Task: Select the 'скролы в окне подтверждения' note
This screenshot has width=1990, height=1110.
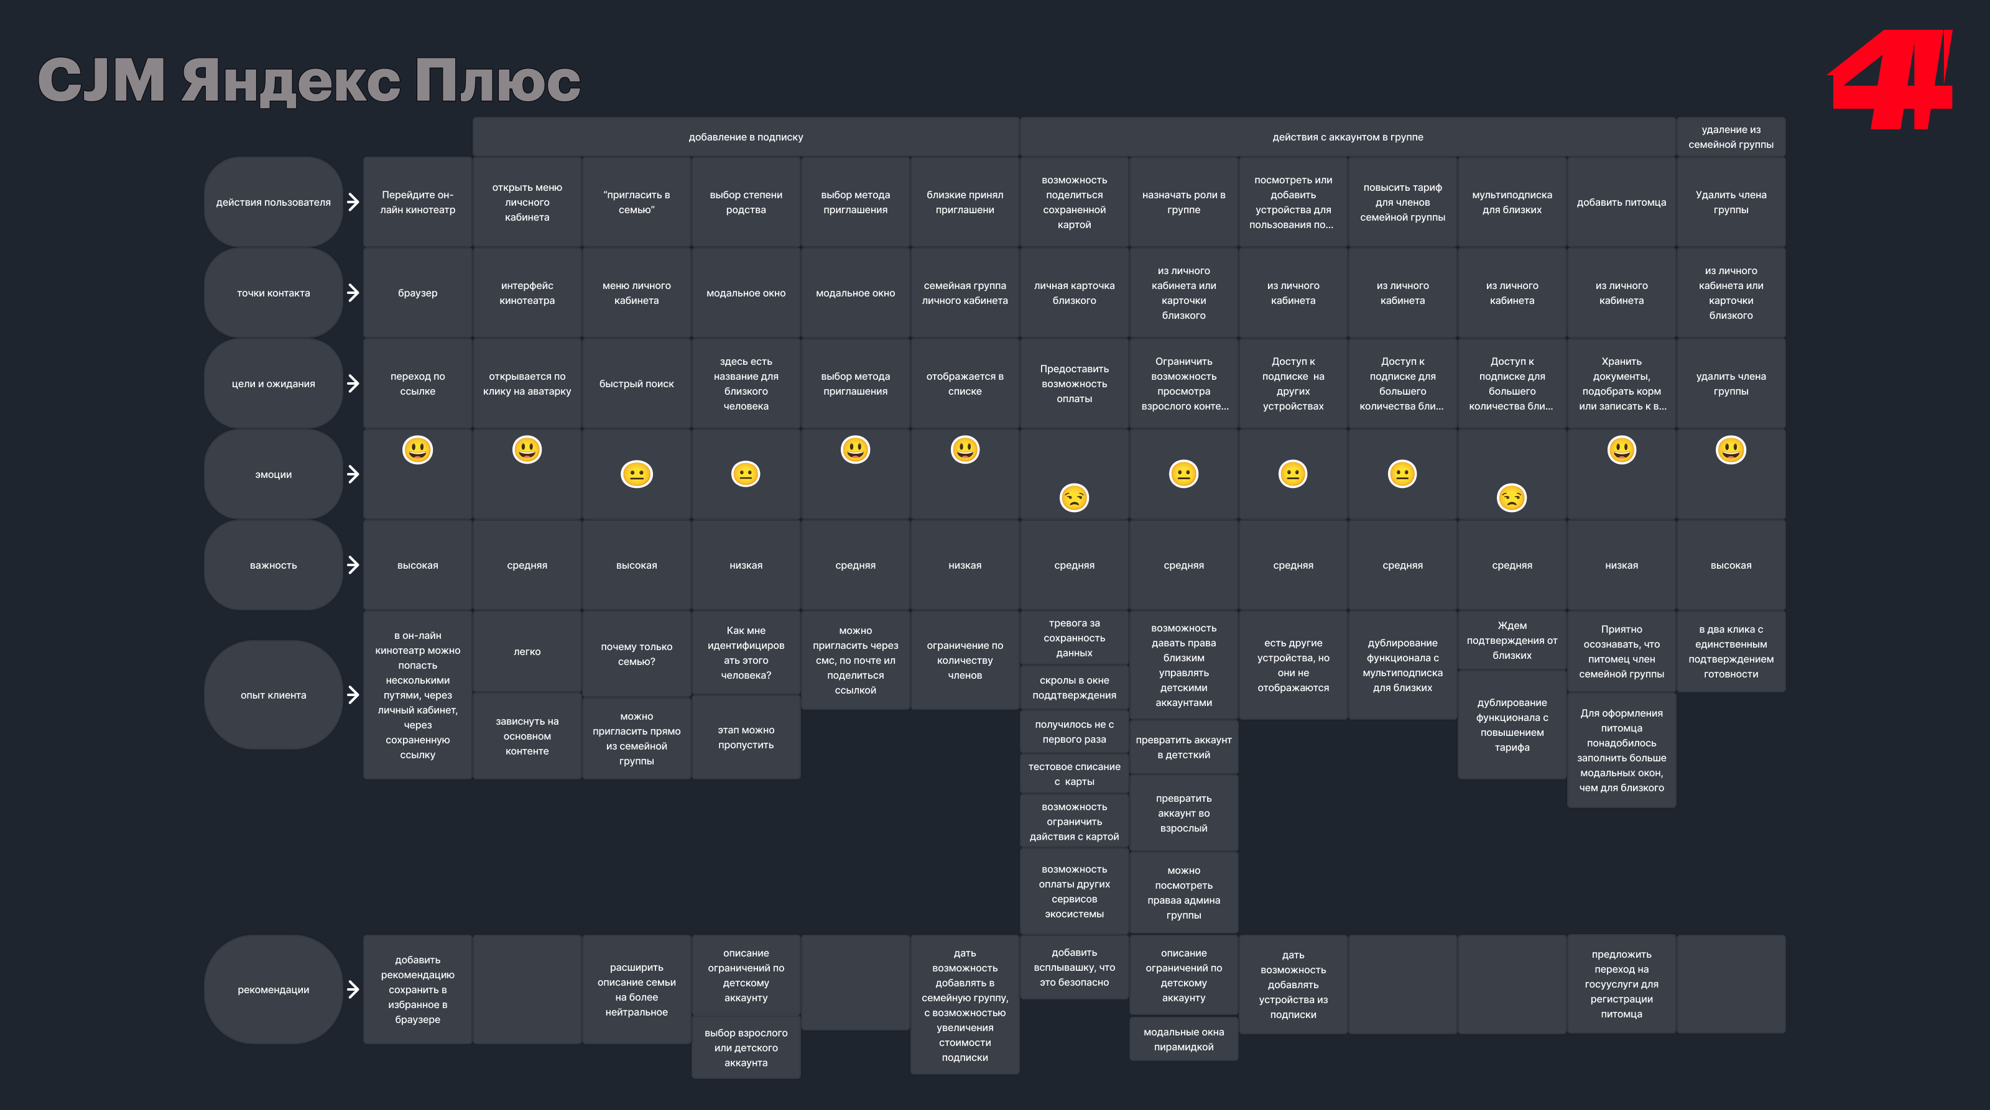Action: tap(1074, 687)
